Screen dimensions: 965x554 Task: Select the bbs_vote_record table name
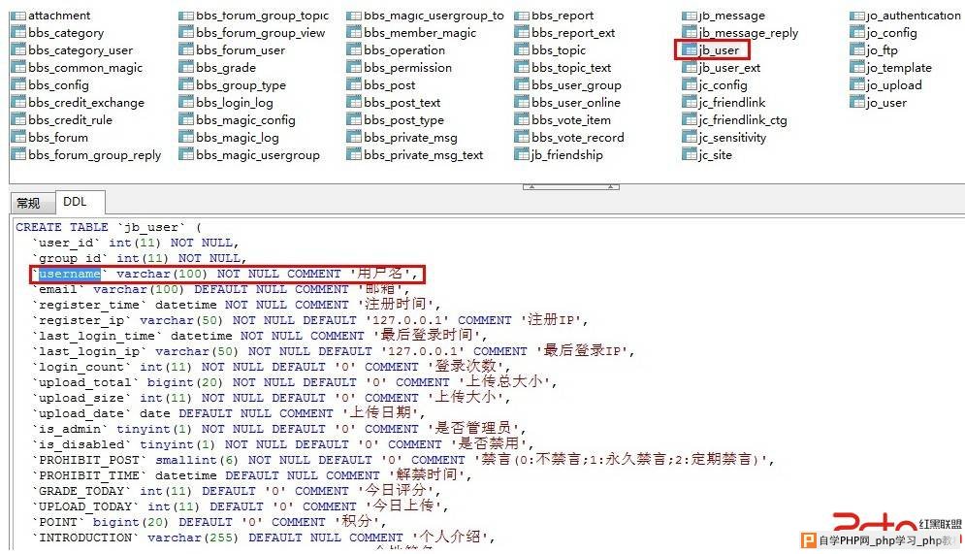578,138
